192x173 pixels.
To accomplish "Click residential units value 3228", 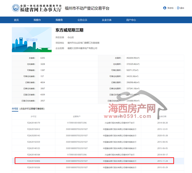I will click(43, 64).
